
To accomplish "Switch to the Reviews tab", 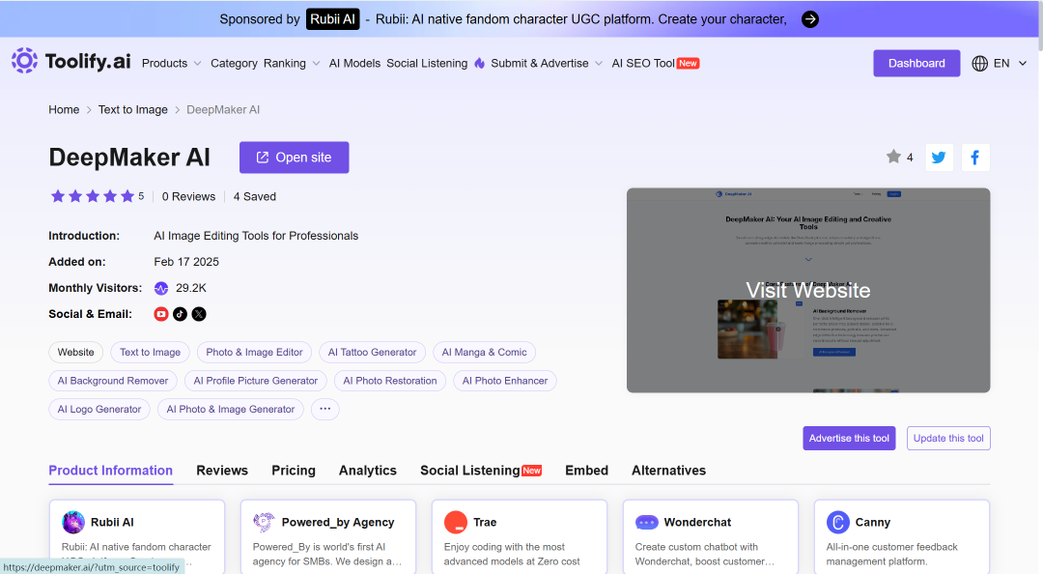I will coord(222,471).
